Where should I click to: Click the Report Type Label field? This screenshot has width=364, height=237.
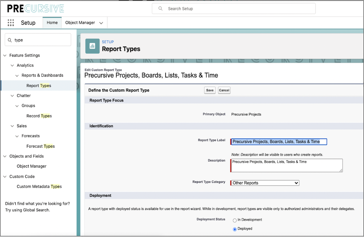coord(279,142)
